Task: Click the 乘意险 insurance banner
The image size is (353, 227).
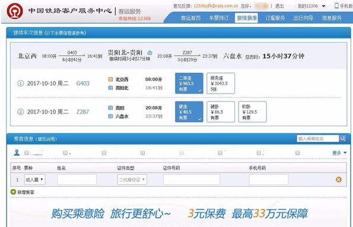Action: pyautogui.click(x=179, y=213)
